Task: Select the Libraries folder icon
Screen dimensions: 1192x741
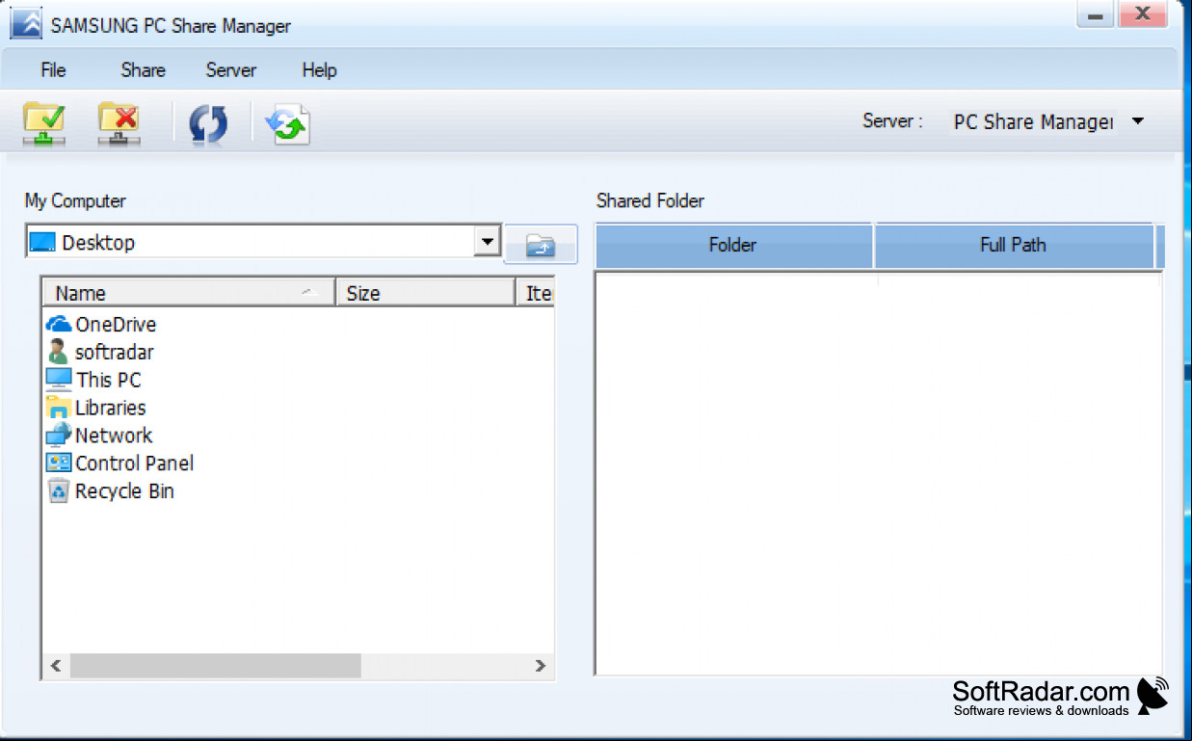Action: pos(59,408)
